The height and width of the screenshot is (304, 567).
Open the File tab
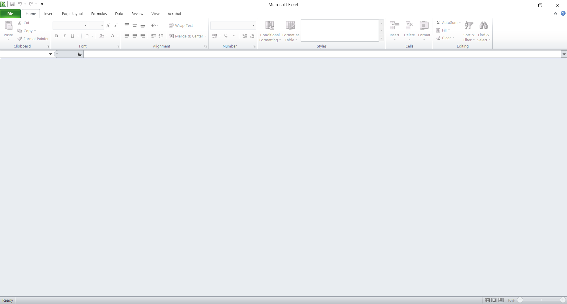click(10, 14)
